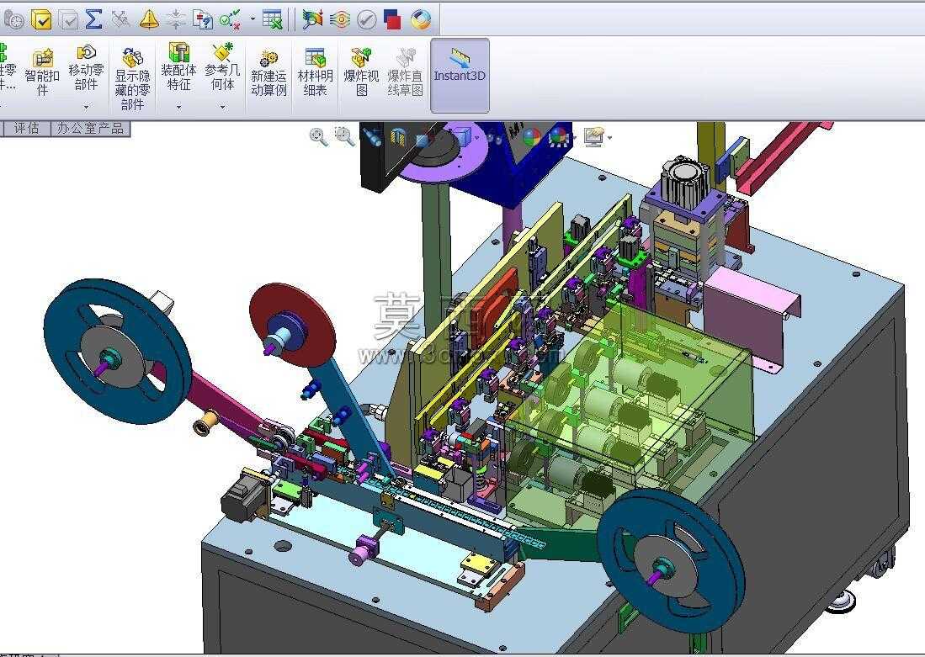
Task: Click the clock-gear icon in top toolbar
Action: click(x=13, y=21)
